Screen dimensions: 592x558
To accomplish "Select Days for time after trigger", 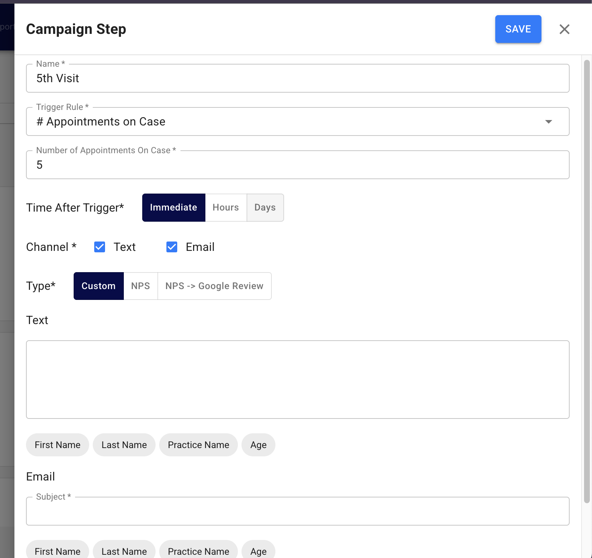I will tap(265, 208).
